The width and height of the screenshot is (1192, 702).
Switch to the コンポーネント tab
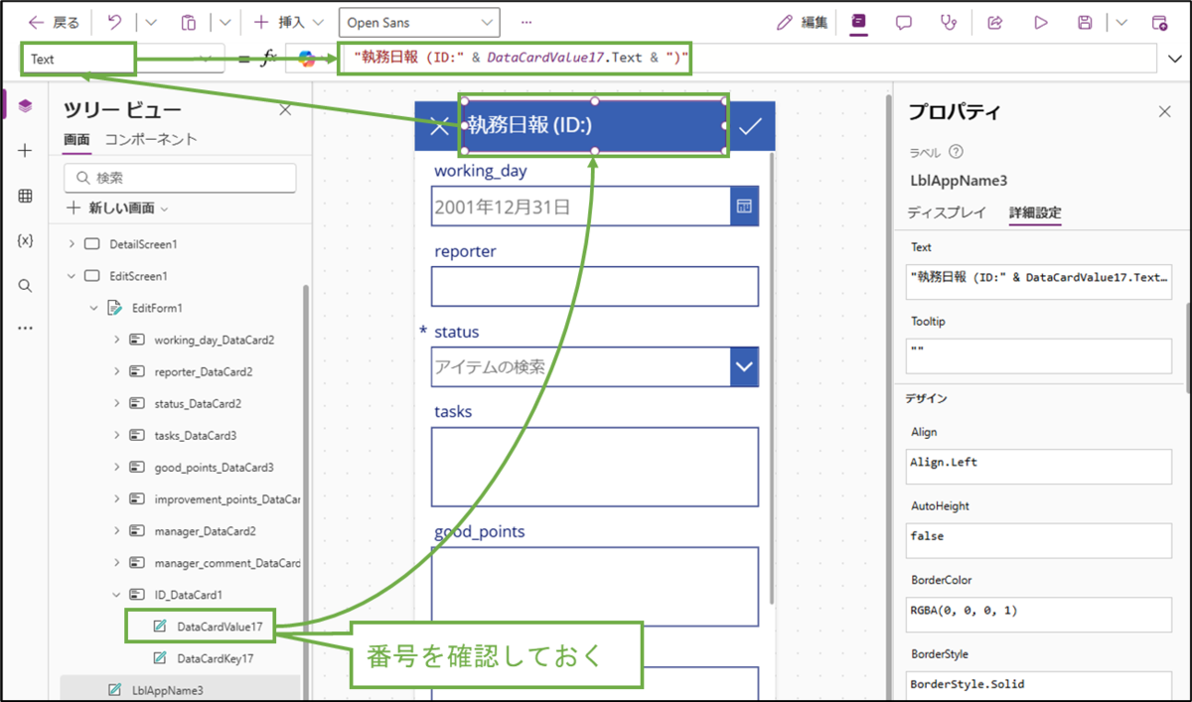click(x=151, y=140)
